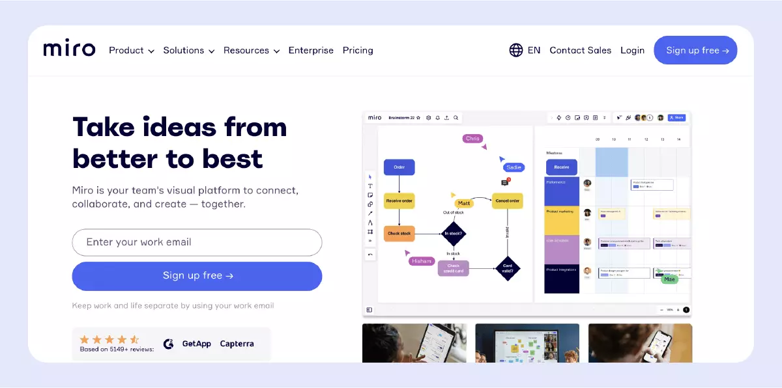Select the text tool in board toolbar
The width and height of the screenshot is (782, 388).
pos(370,186)
